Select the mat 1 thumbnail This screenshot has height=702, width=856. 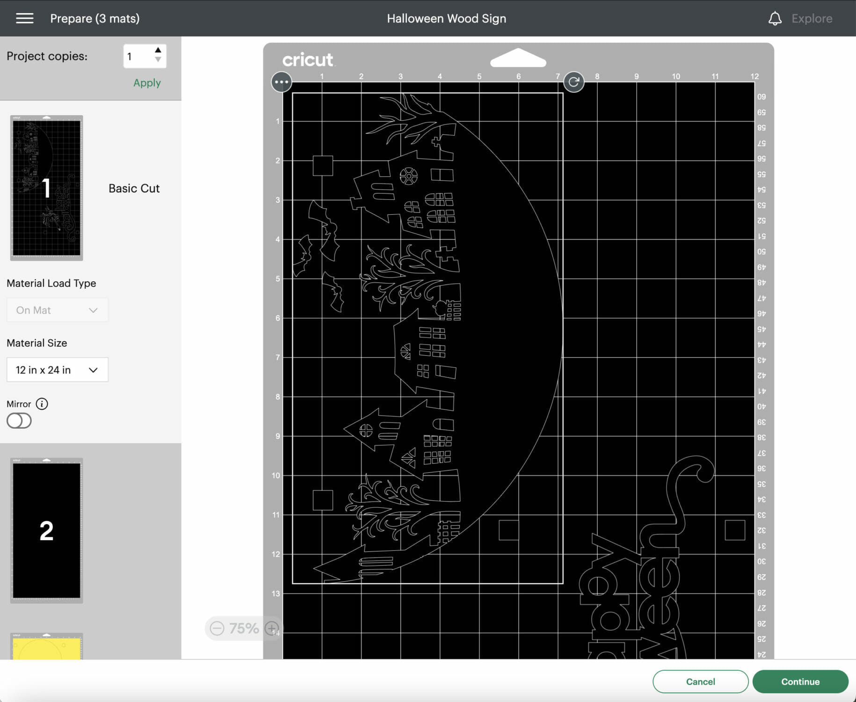point(46,188)
